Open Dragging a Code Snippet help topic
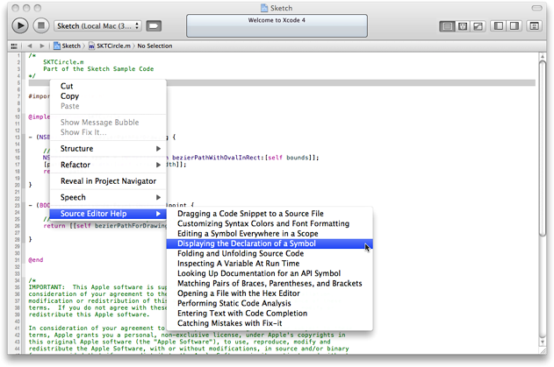The height and width of the screenshot is (367, 554). pyautogui.click(x=270, y=214)
